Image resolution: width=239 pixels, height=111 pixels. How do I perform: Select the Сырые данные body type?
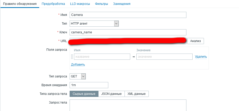pos(84,94)
